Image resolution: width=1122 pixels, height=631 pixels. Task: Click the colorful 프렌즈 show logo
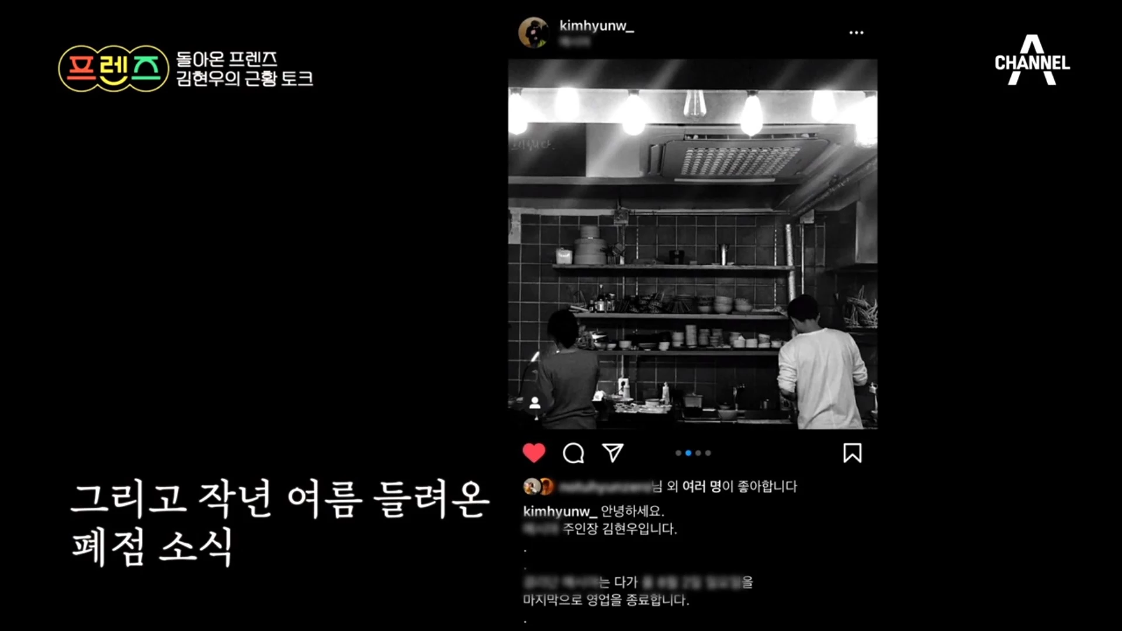[x=114, y=68]
